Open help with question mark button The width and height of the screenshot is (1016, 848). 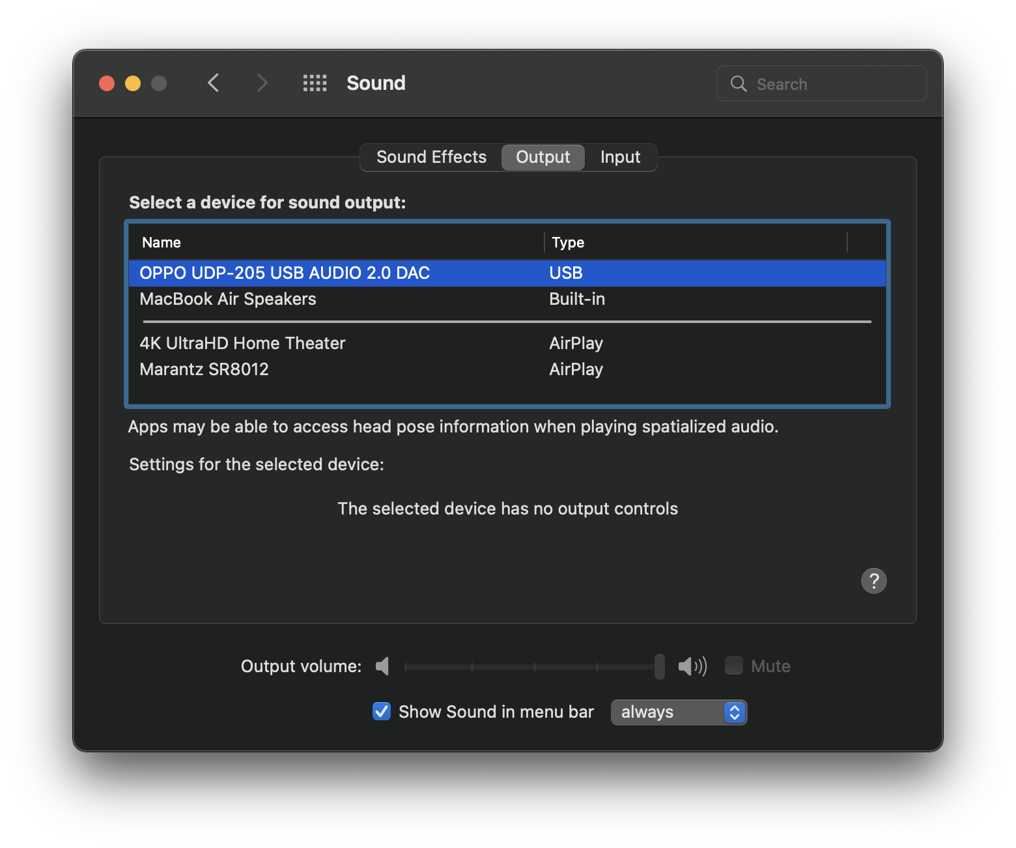[x=873, y=580]
